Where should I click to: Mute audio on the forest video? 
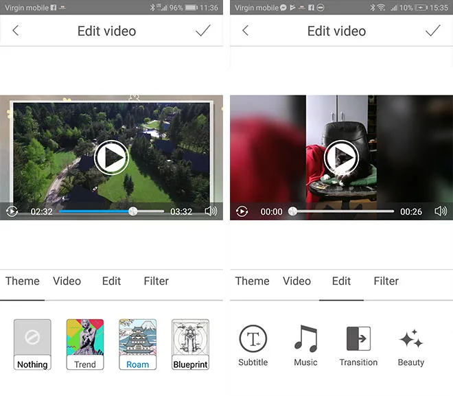pyautogui.click(x=211, y=211)
